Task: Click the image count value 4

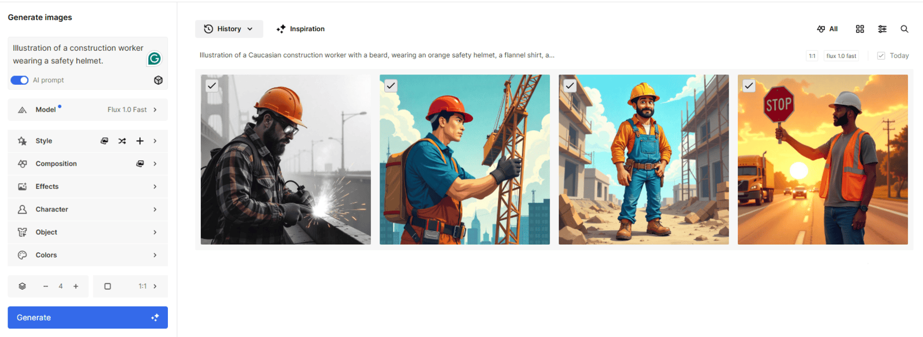Action: tap(61, 286)
